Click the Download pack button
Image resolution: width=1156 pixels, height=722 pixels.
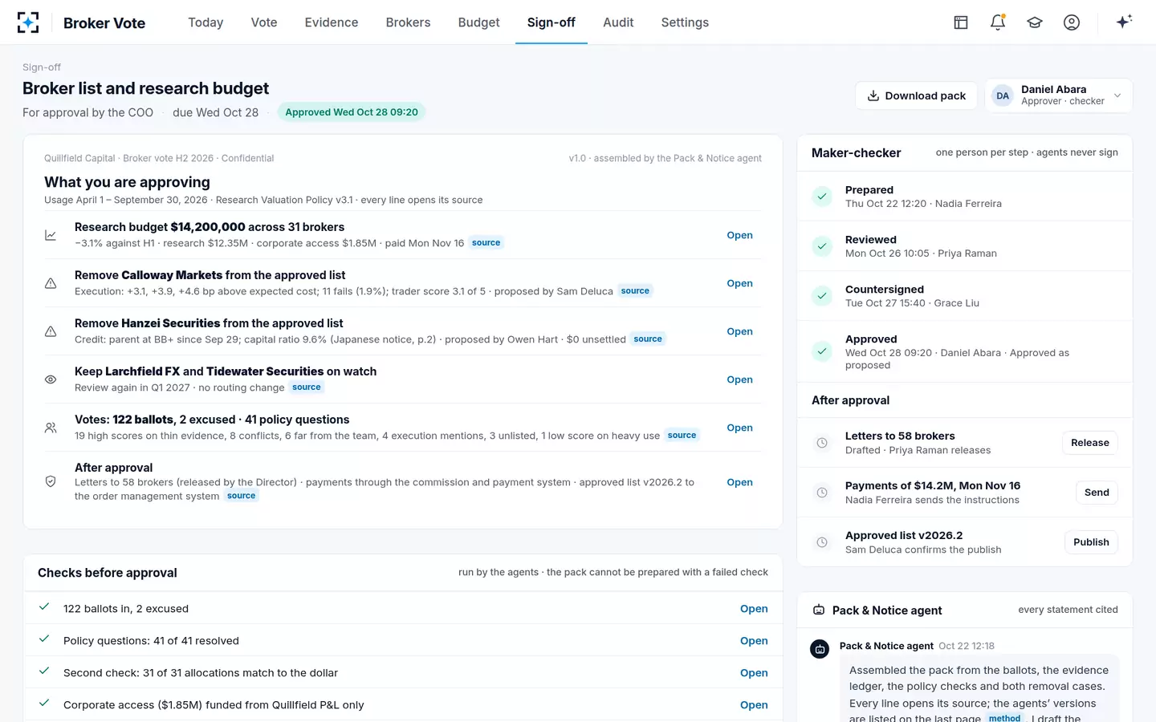[916, 95]
